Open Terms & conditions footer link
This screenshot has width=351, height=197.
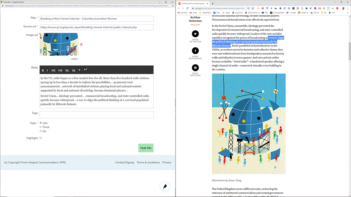pyautogui.click(x=148, y=163)
